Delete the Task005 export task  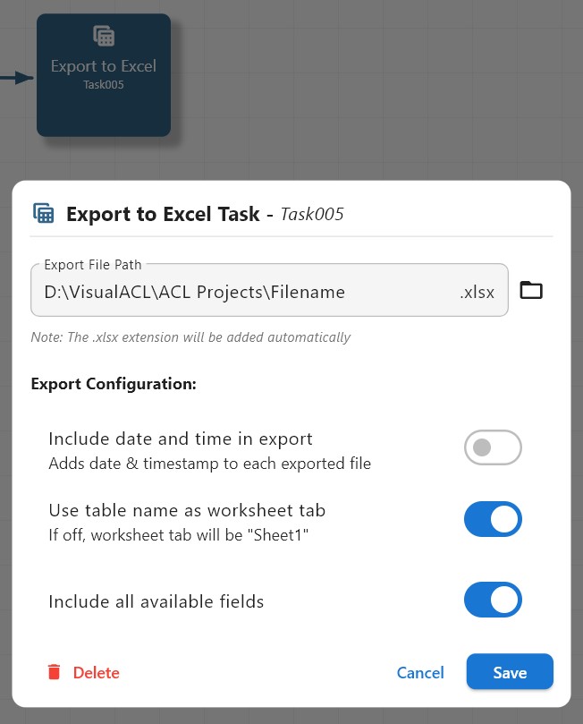pyautogui.click(x=96, y=671)
